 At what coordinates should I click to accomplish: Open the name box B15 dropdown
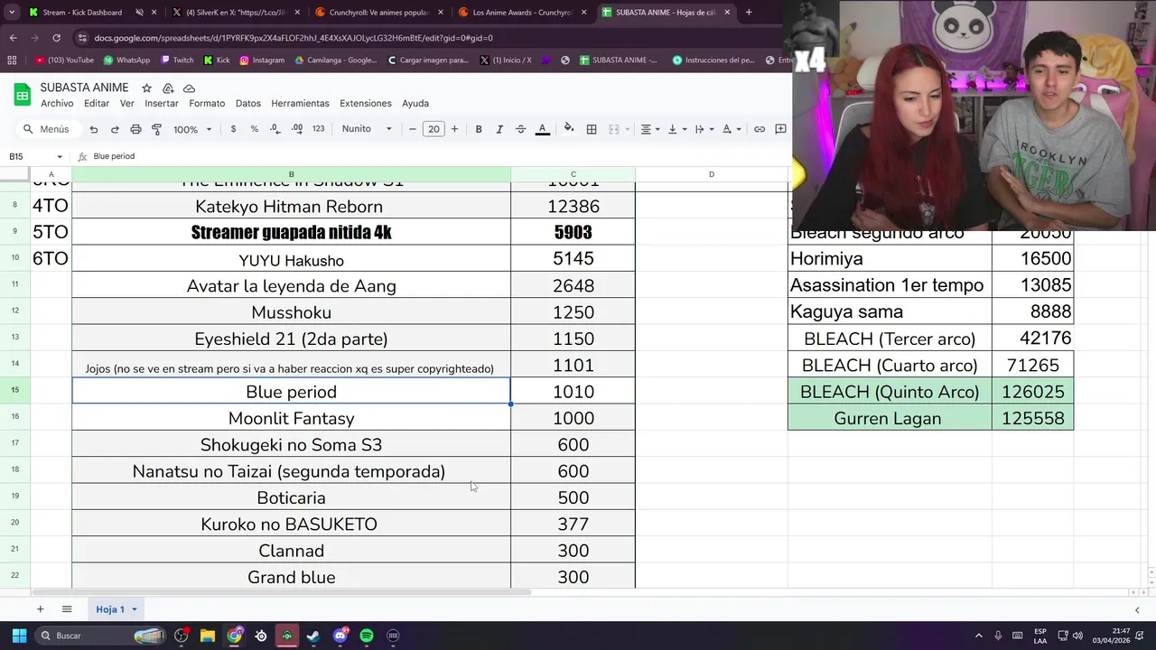(x=60, y=156)
